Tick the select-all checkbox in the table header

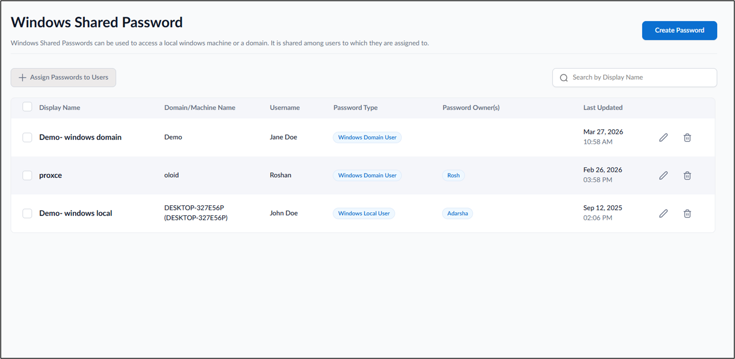point(27,107)
